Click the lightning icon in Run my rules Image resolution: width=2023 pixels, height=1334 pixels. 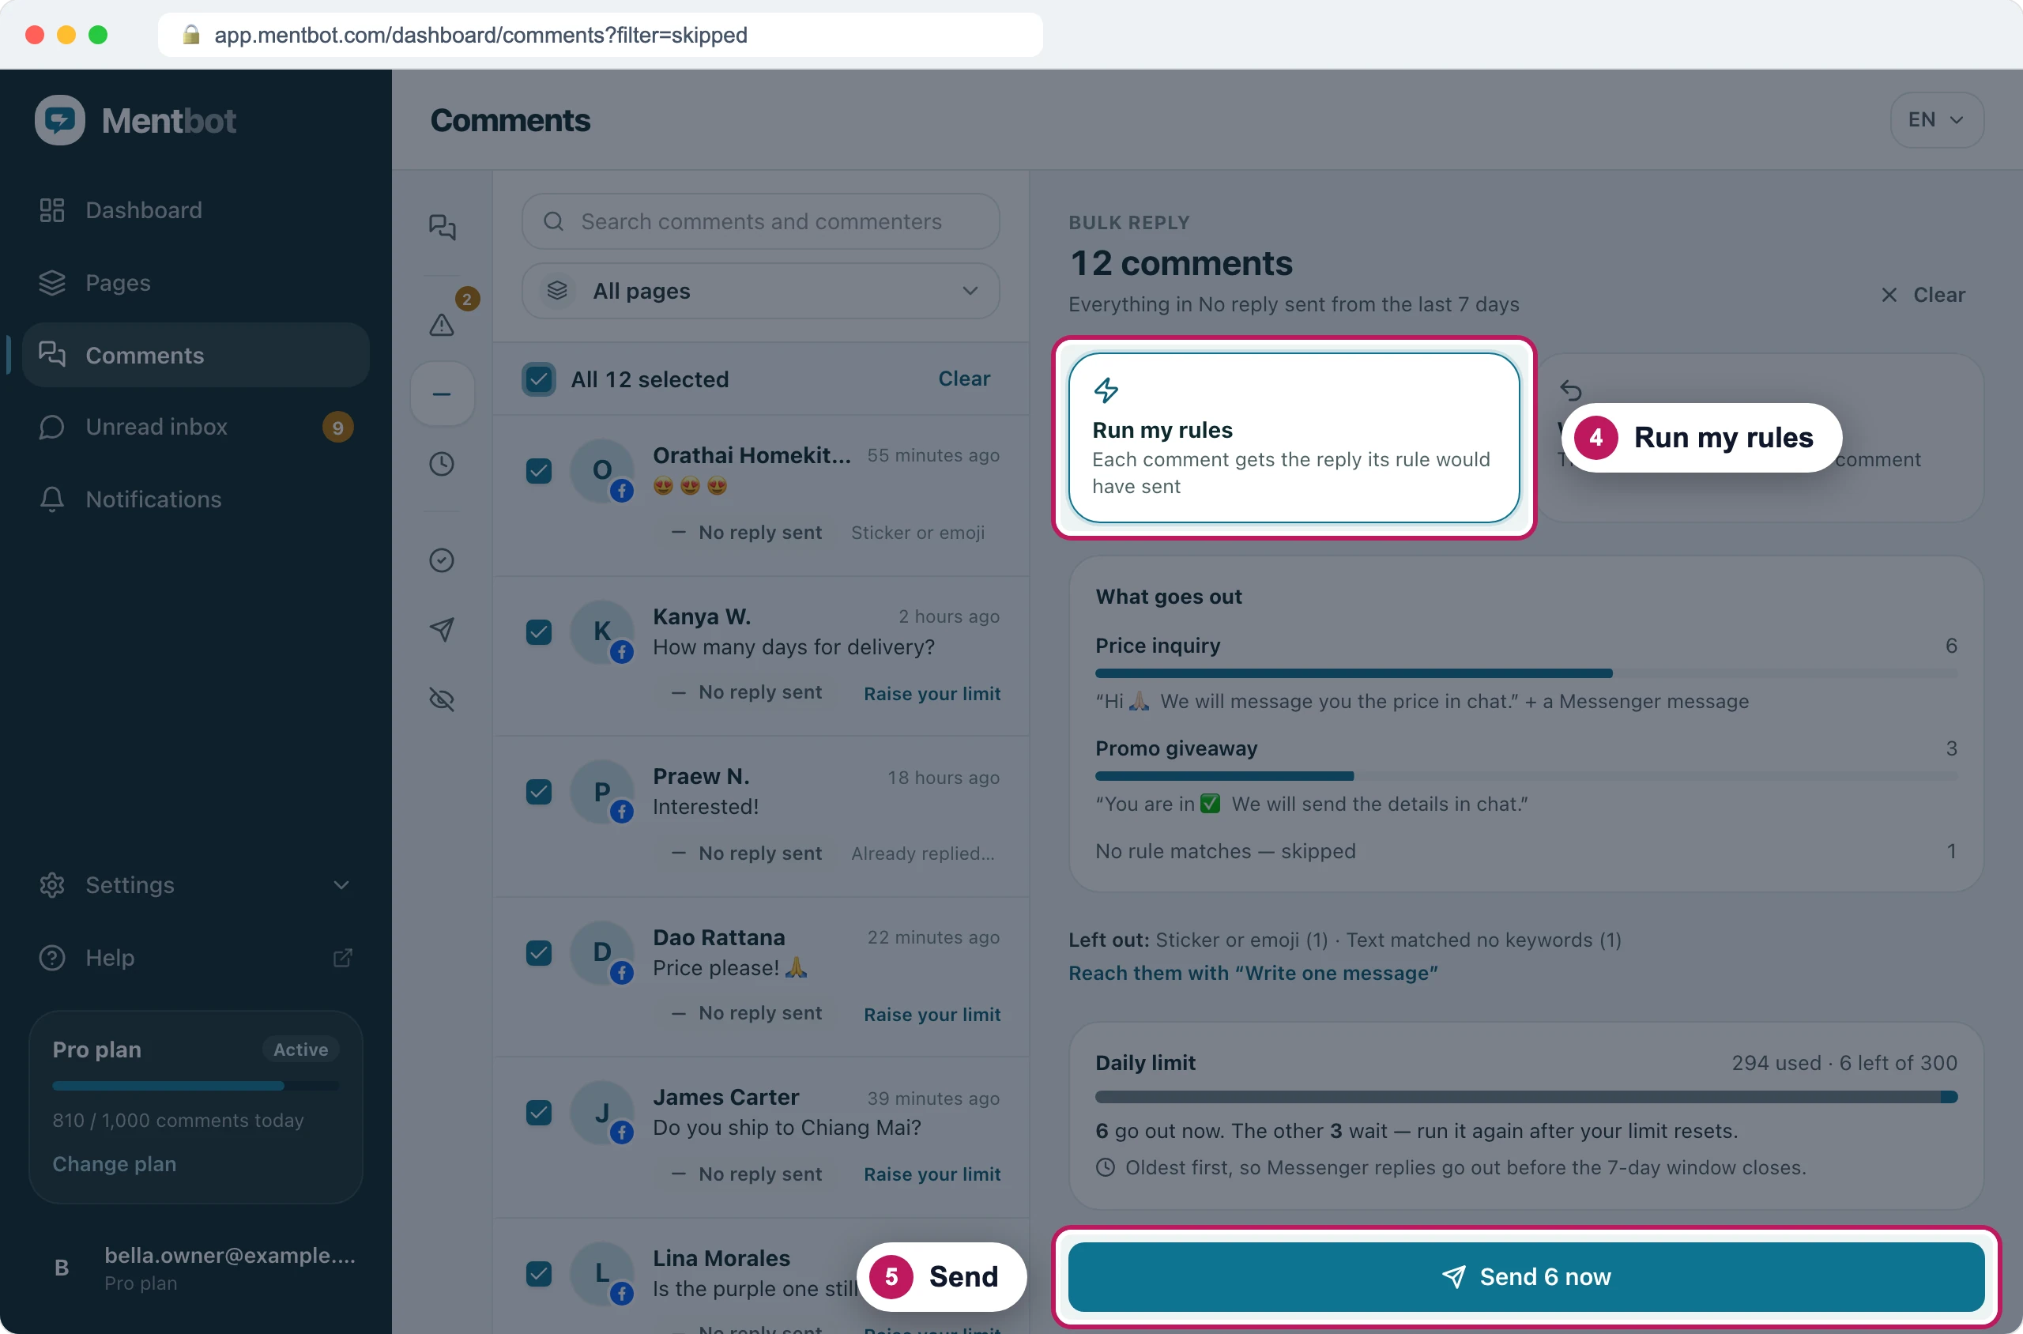1106,390
